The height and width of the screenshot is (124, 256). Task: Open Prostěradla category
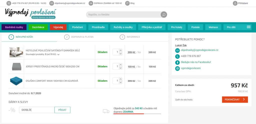pyautogui.click(x=98, y=27)
